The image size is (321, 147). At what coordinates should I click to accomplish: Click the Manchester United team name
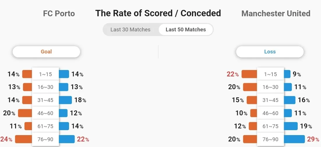276,13
